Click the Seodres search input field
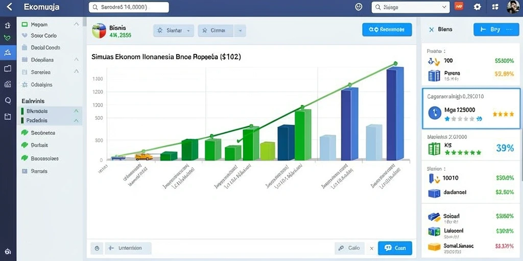The width and height of the screenshot is (523, 261). (x=129, y=7)
